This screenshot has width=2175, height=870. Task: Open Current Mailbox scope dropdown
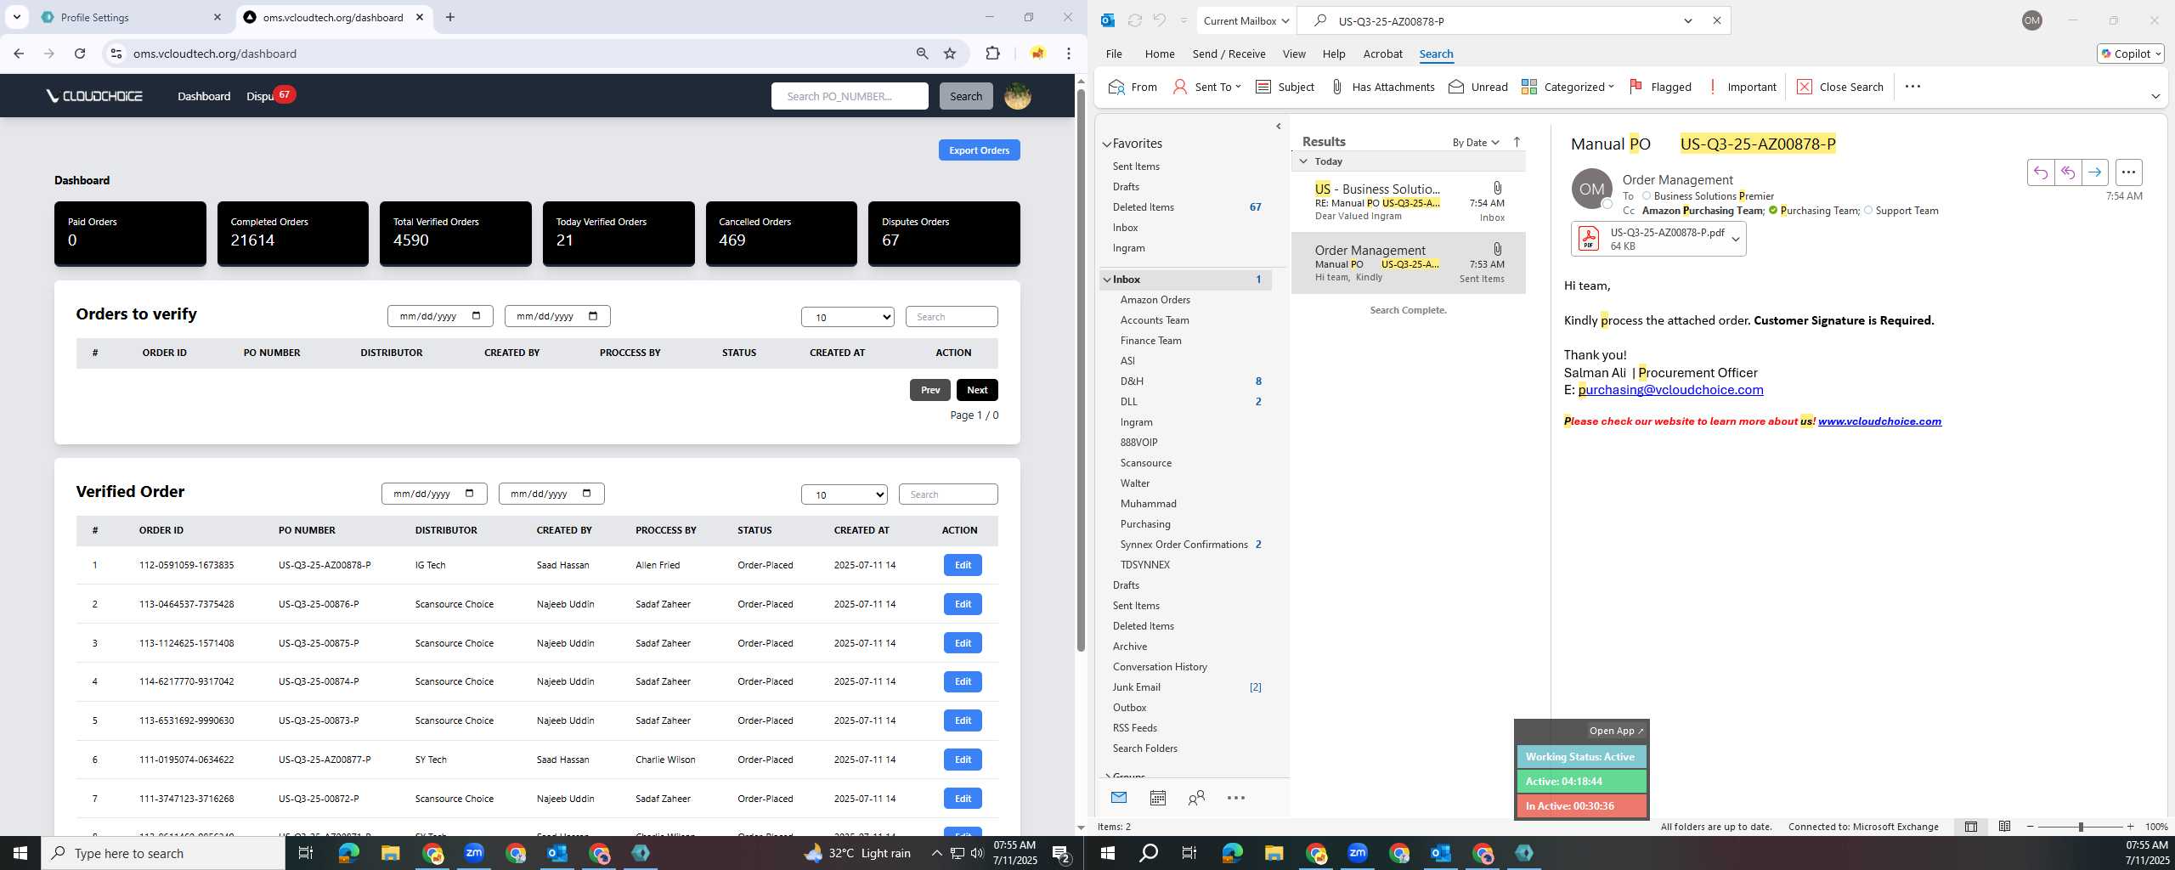pyautogui.click(x=1246, y=20)
